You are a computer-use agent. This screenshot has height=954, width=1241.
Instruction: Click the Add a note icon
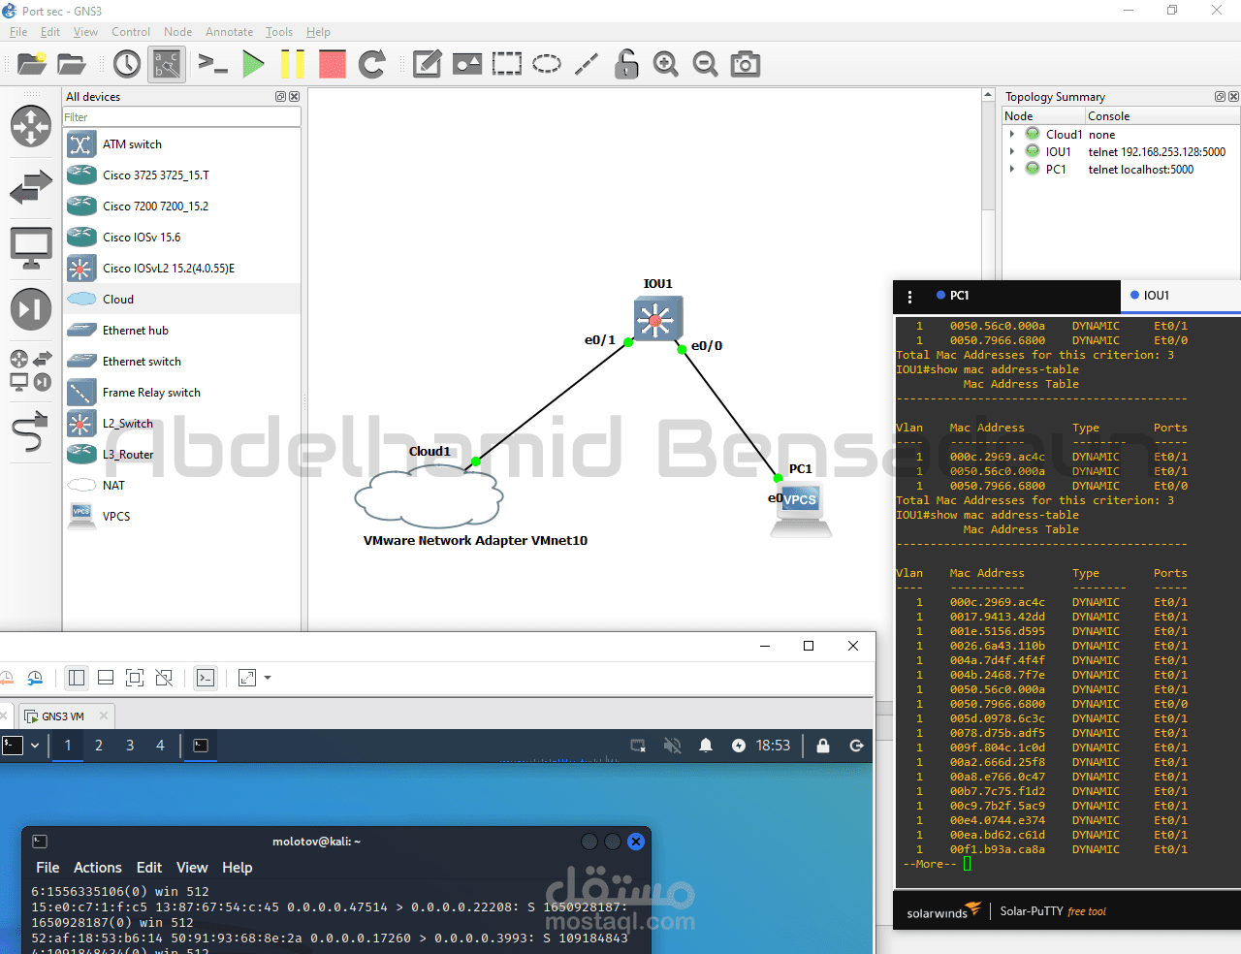click(x=428, y=64)
